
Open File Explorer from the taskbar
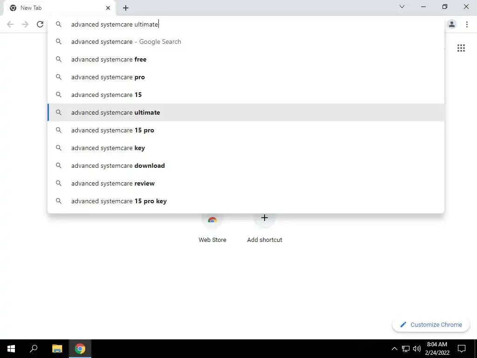57,349
